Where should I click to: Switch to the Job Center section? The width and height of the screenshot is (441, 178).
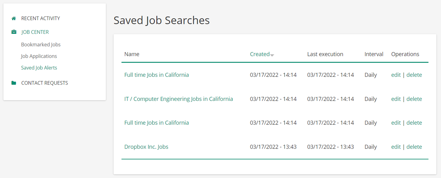[35, 32]
